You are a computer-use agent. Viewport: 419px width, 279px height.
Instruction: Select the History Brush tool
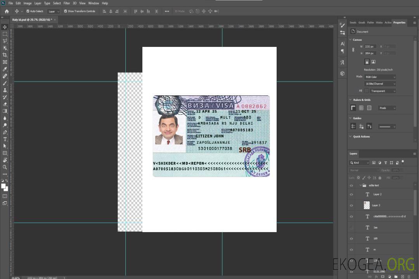tap(5, 97)
